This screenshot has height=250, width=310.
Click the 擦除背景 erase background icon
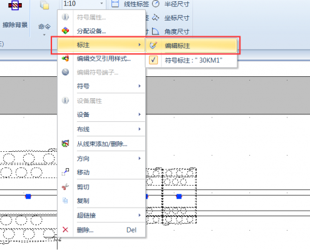[15, 5]
